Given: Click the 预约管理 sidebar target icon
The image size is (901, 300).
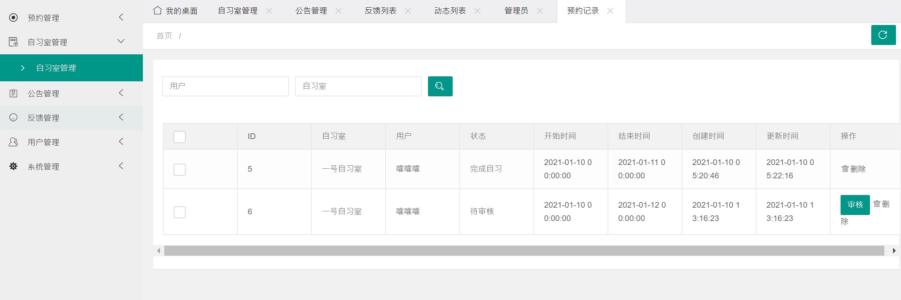Looking at the screenshot, I should pos(13,17).
